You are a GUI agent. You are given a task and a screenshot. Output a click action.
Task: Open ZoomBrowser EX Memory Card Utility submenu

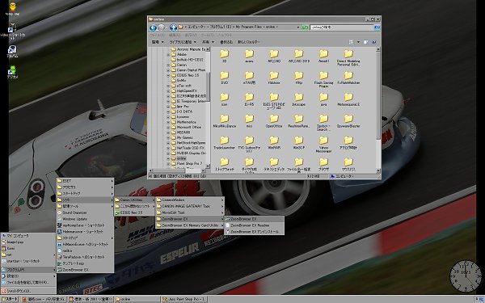(190, 225)
